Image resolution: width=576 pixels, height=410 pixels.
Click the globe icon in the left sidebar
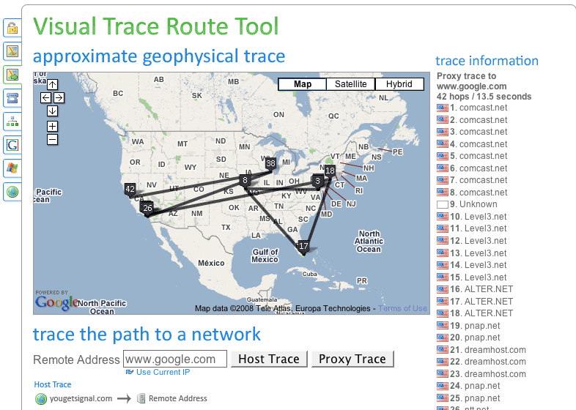pos(12,192)
